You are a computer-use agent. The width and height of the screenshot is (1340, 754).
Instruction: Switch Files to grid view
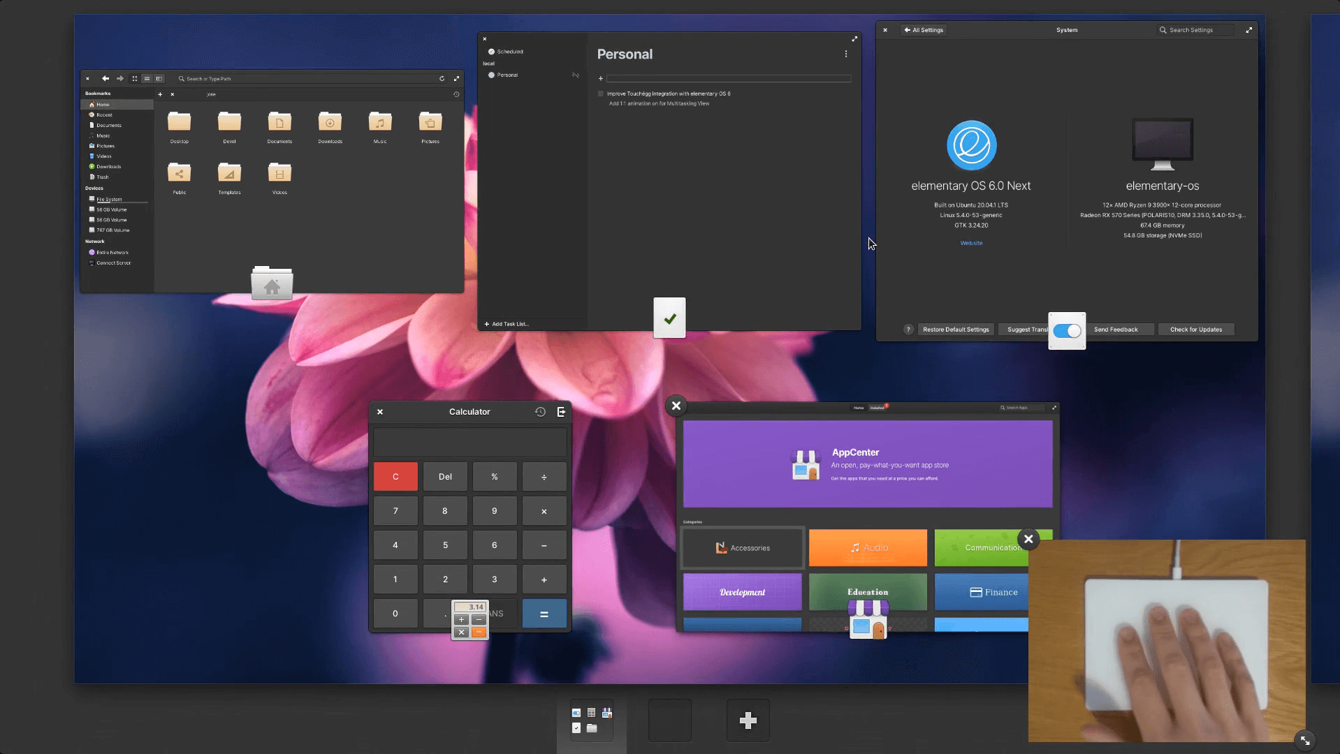click(x=135, y=78)
